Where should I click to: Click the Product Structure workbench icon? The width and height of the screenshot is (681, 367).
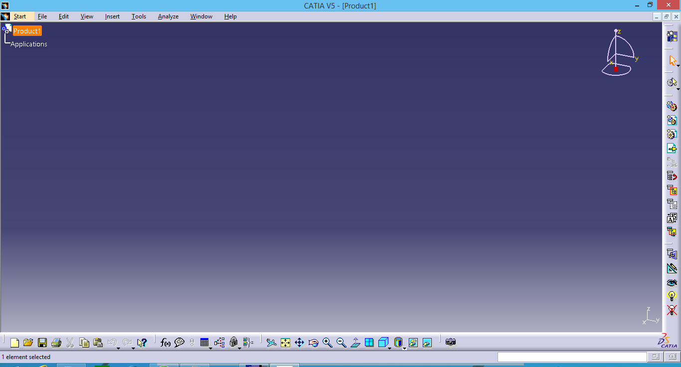pyautogui.click(x=672, y=36)
